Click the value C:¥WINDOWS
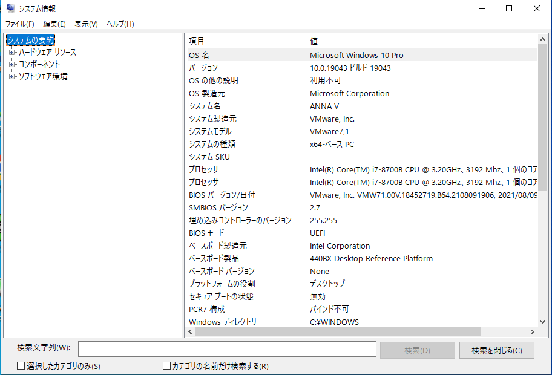Image resolution: width=552 pixels, height=375 pixels. [x=334, y=322]
